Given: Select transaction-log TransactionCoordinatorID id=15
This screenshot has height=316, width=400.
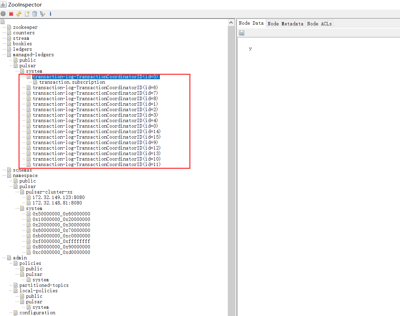Looking at the screenshot, I should click(x=96, y=137).
